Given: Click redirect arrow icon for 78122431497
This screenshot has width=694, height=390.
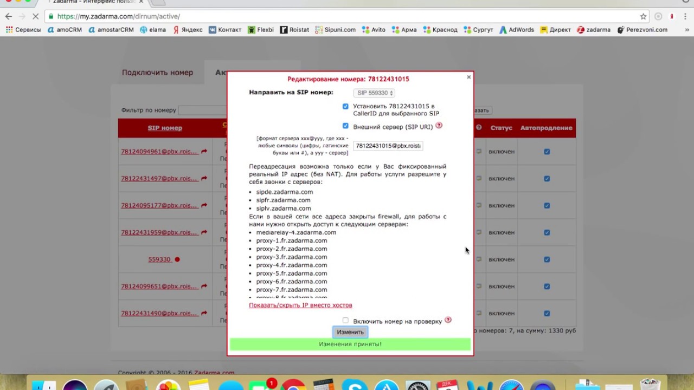Looking at the screenshot, I should (x=204, y=178).
